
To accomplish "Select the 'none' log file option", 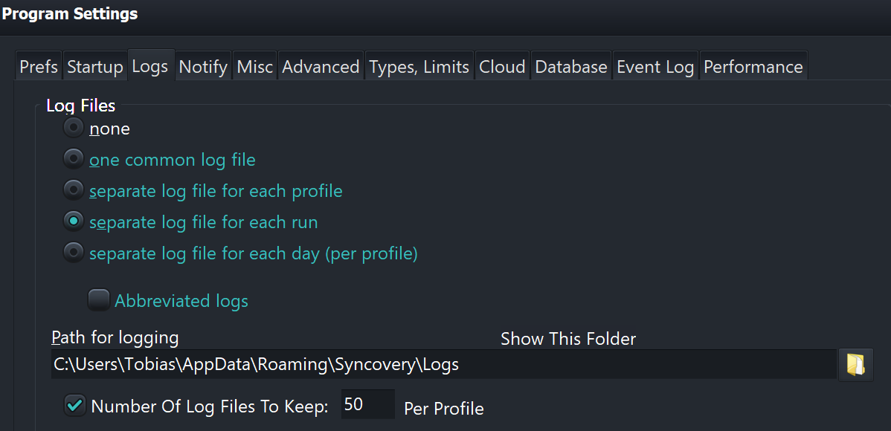I will 74,129.
